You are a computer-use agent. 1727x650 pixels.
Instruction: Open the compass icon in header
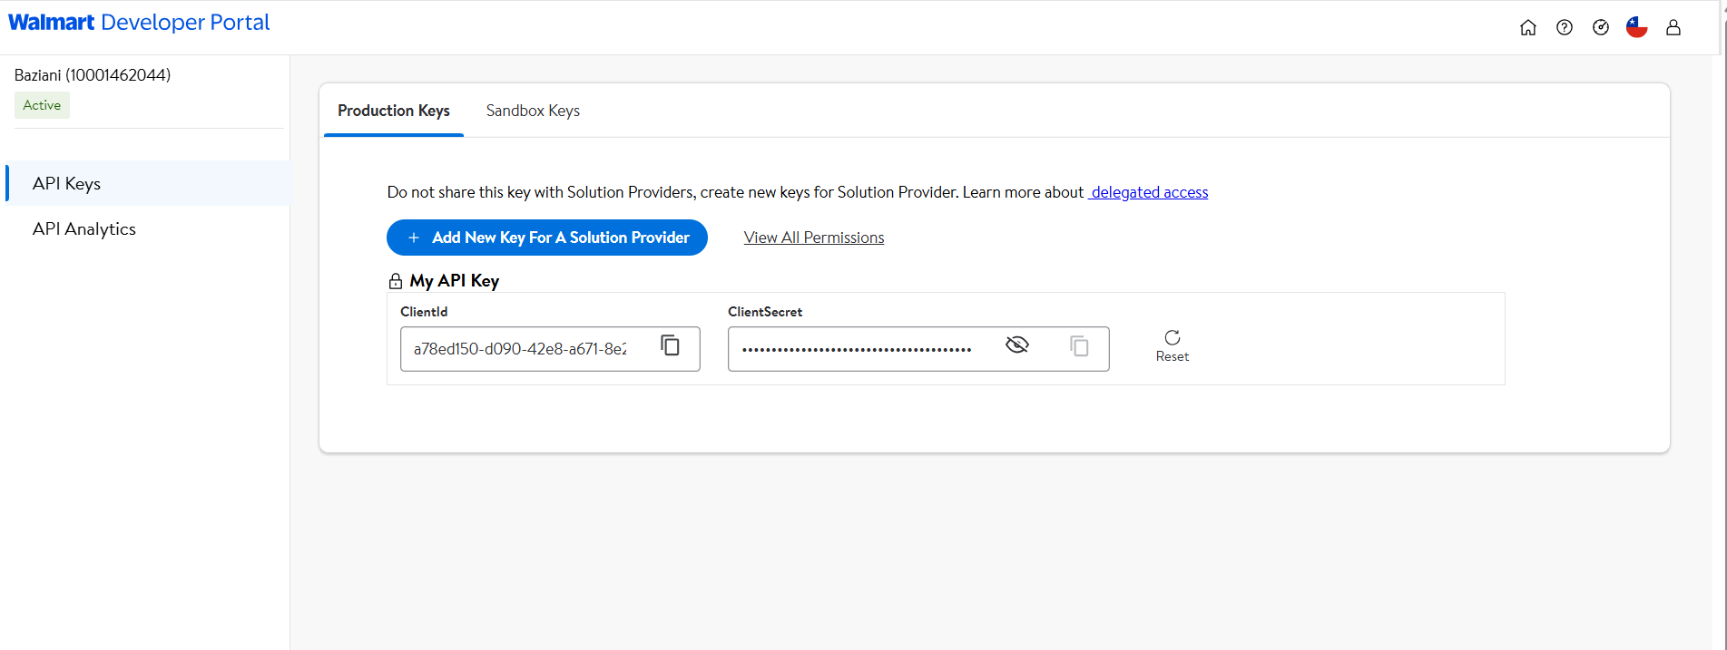(1601, 28)
